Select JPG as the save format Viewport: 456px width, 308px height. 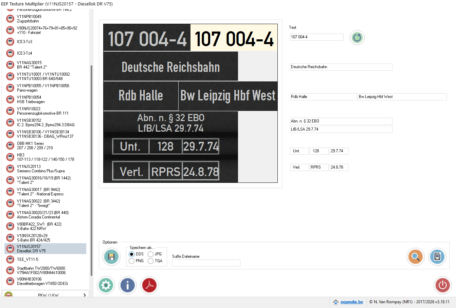(x=150, y=254)
